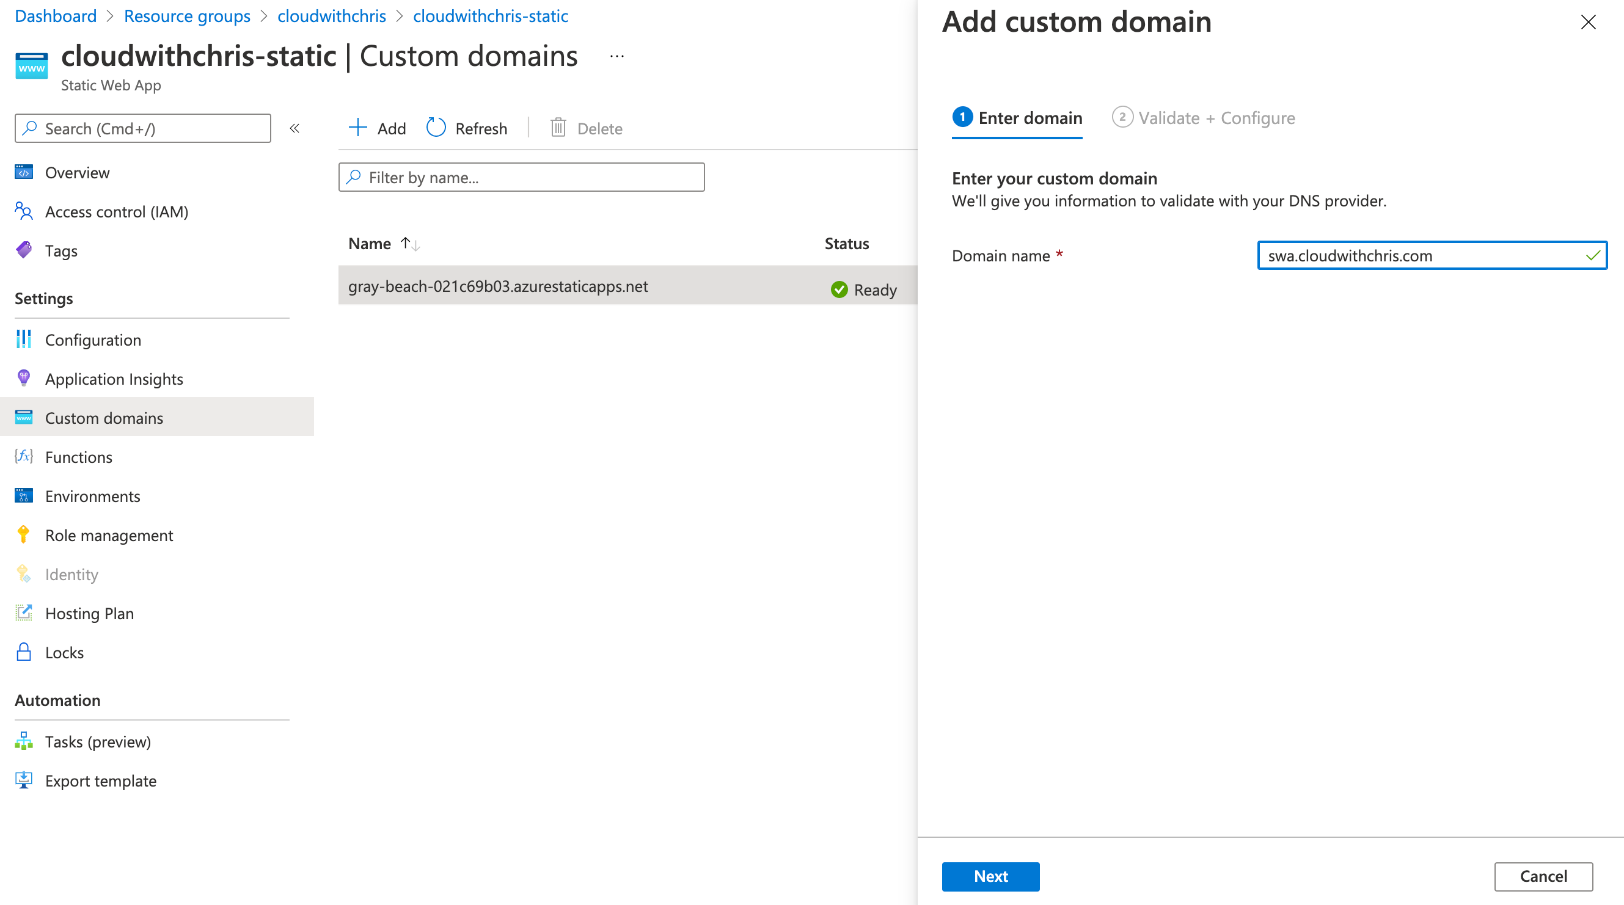The image size is (1624, 905).
Task: Navigate to Dashboard via breadcrumb
Action: pos(55,16)
